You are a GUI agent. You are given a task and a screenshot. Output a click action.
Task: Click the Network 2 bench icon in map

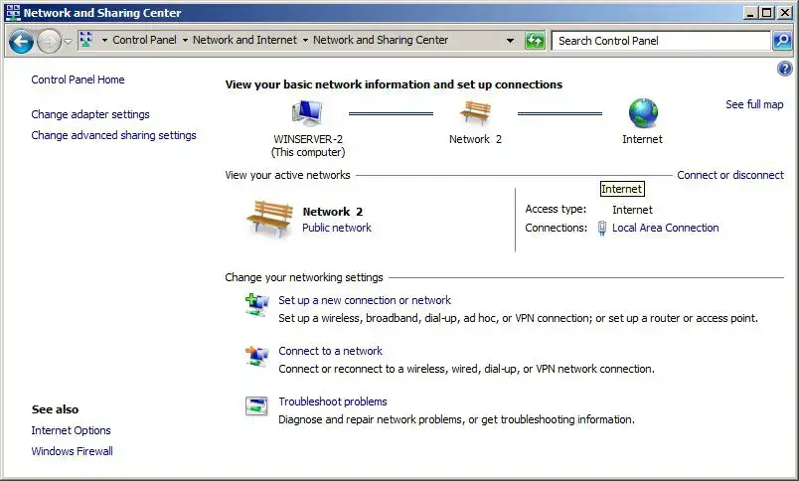(475, 113)
